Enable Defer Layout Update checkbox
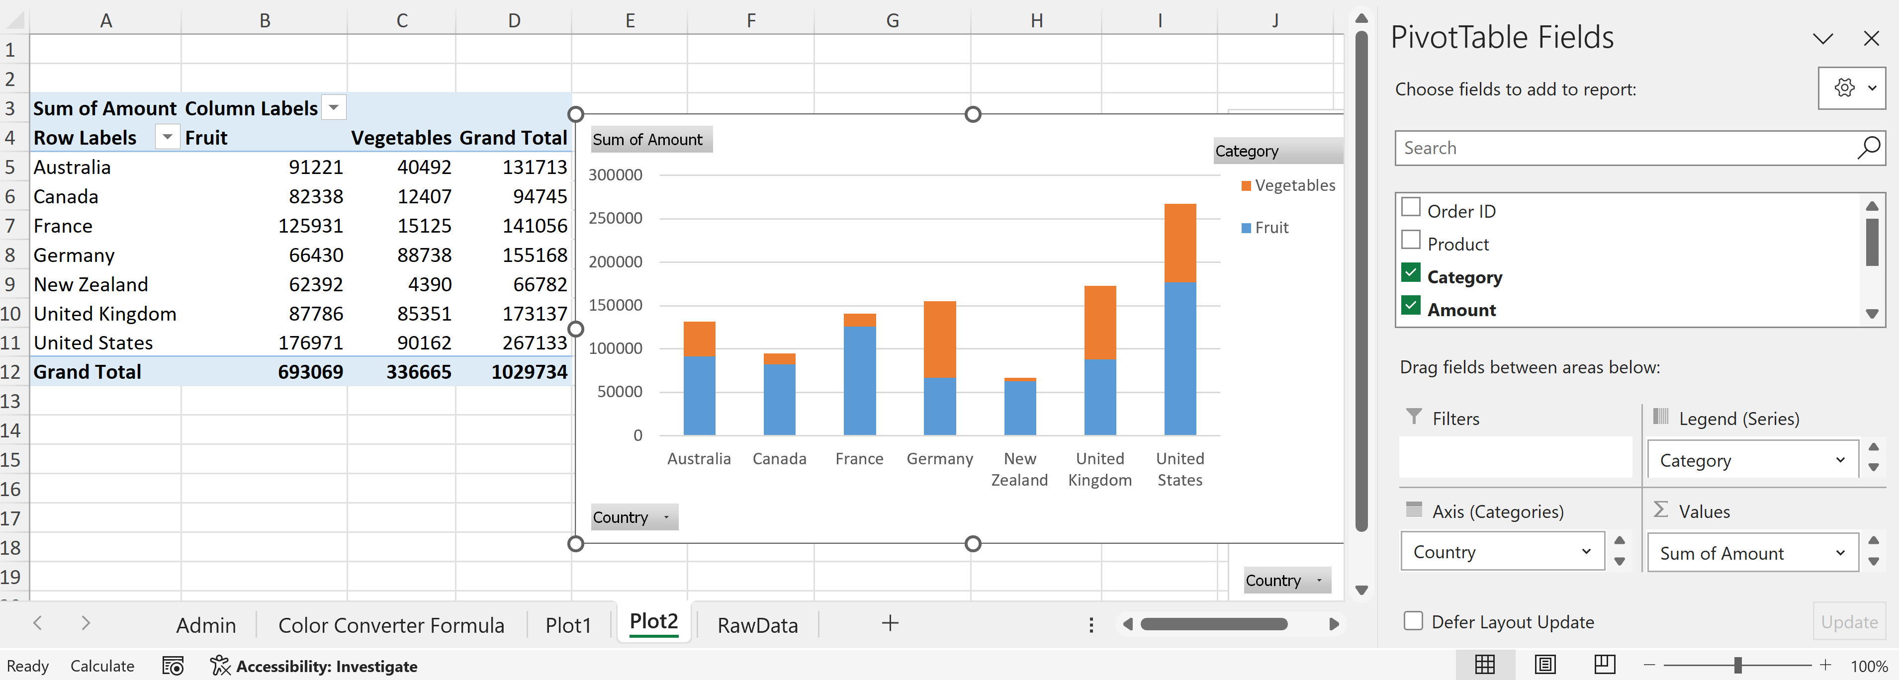This screenshot has width=1899, height=680. pyautogui.click(x=1413, y=621)
